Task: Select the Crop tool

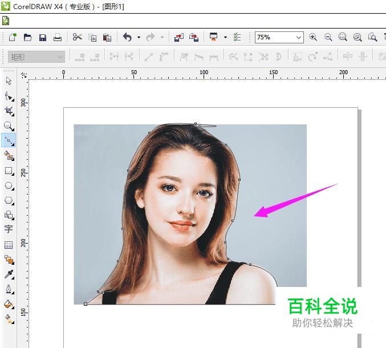Action: click(9, 111)
